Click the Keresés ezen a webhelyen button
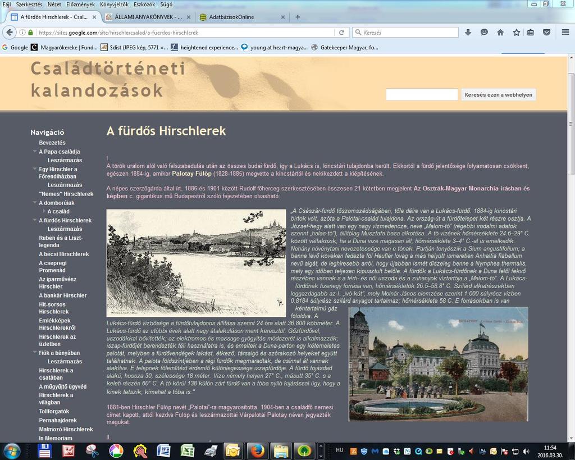 click(x=499, y=95)
